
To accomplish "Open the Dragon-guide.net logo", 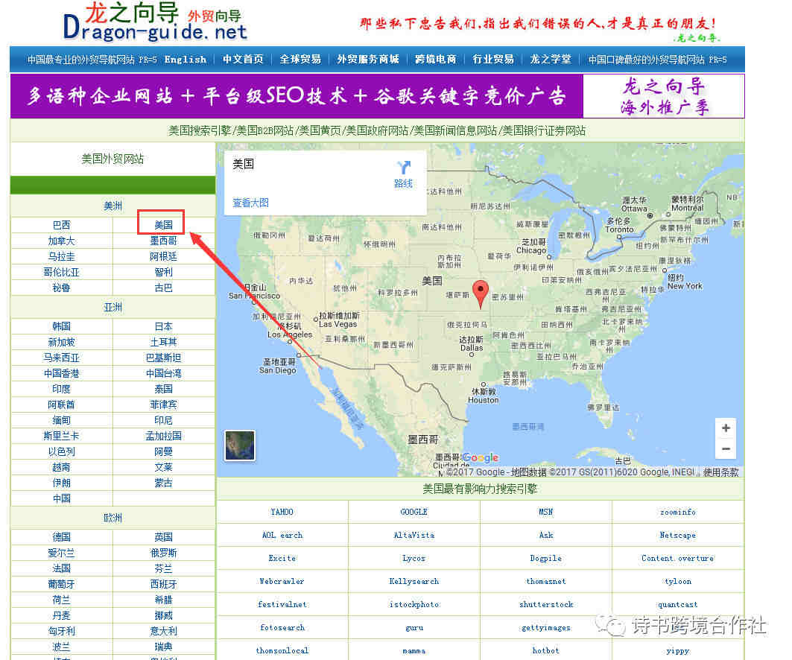I will [155, 22].
